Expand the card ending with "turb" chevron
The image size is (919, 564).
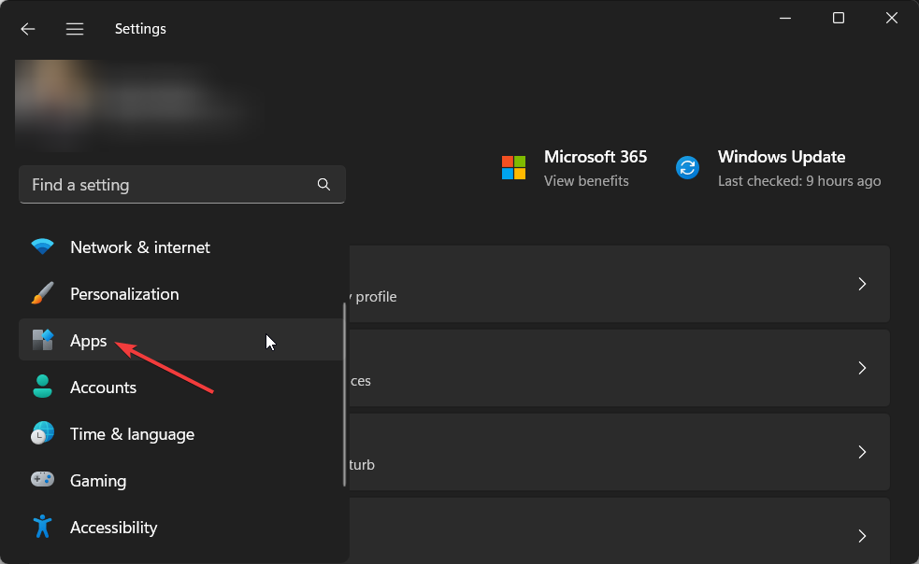pos(862,452)
